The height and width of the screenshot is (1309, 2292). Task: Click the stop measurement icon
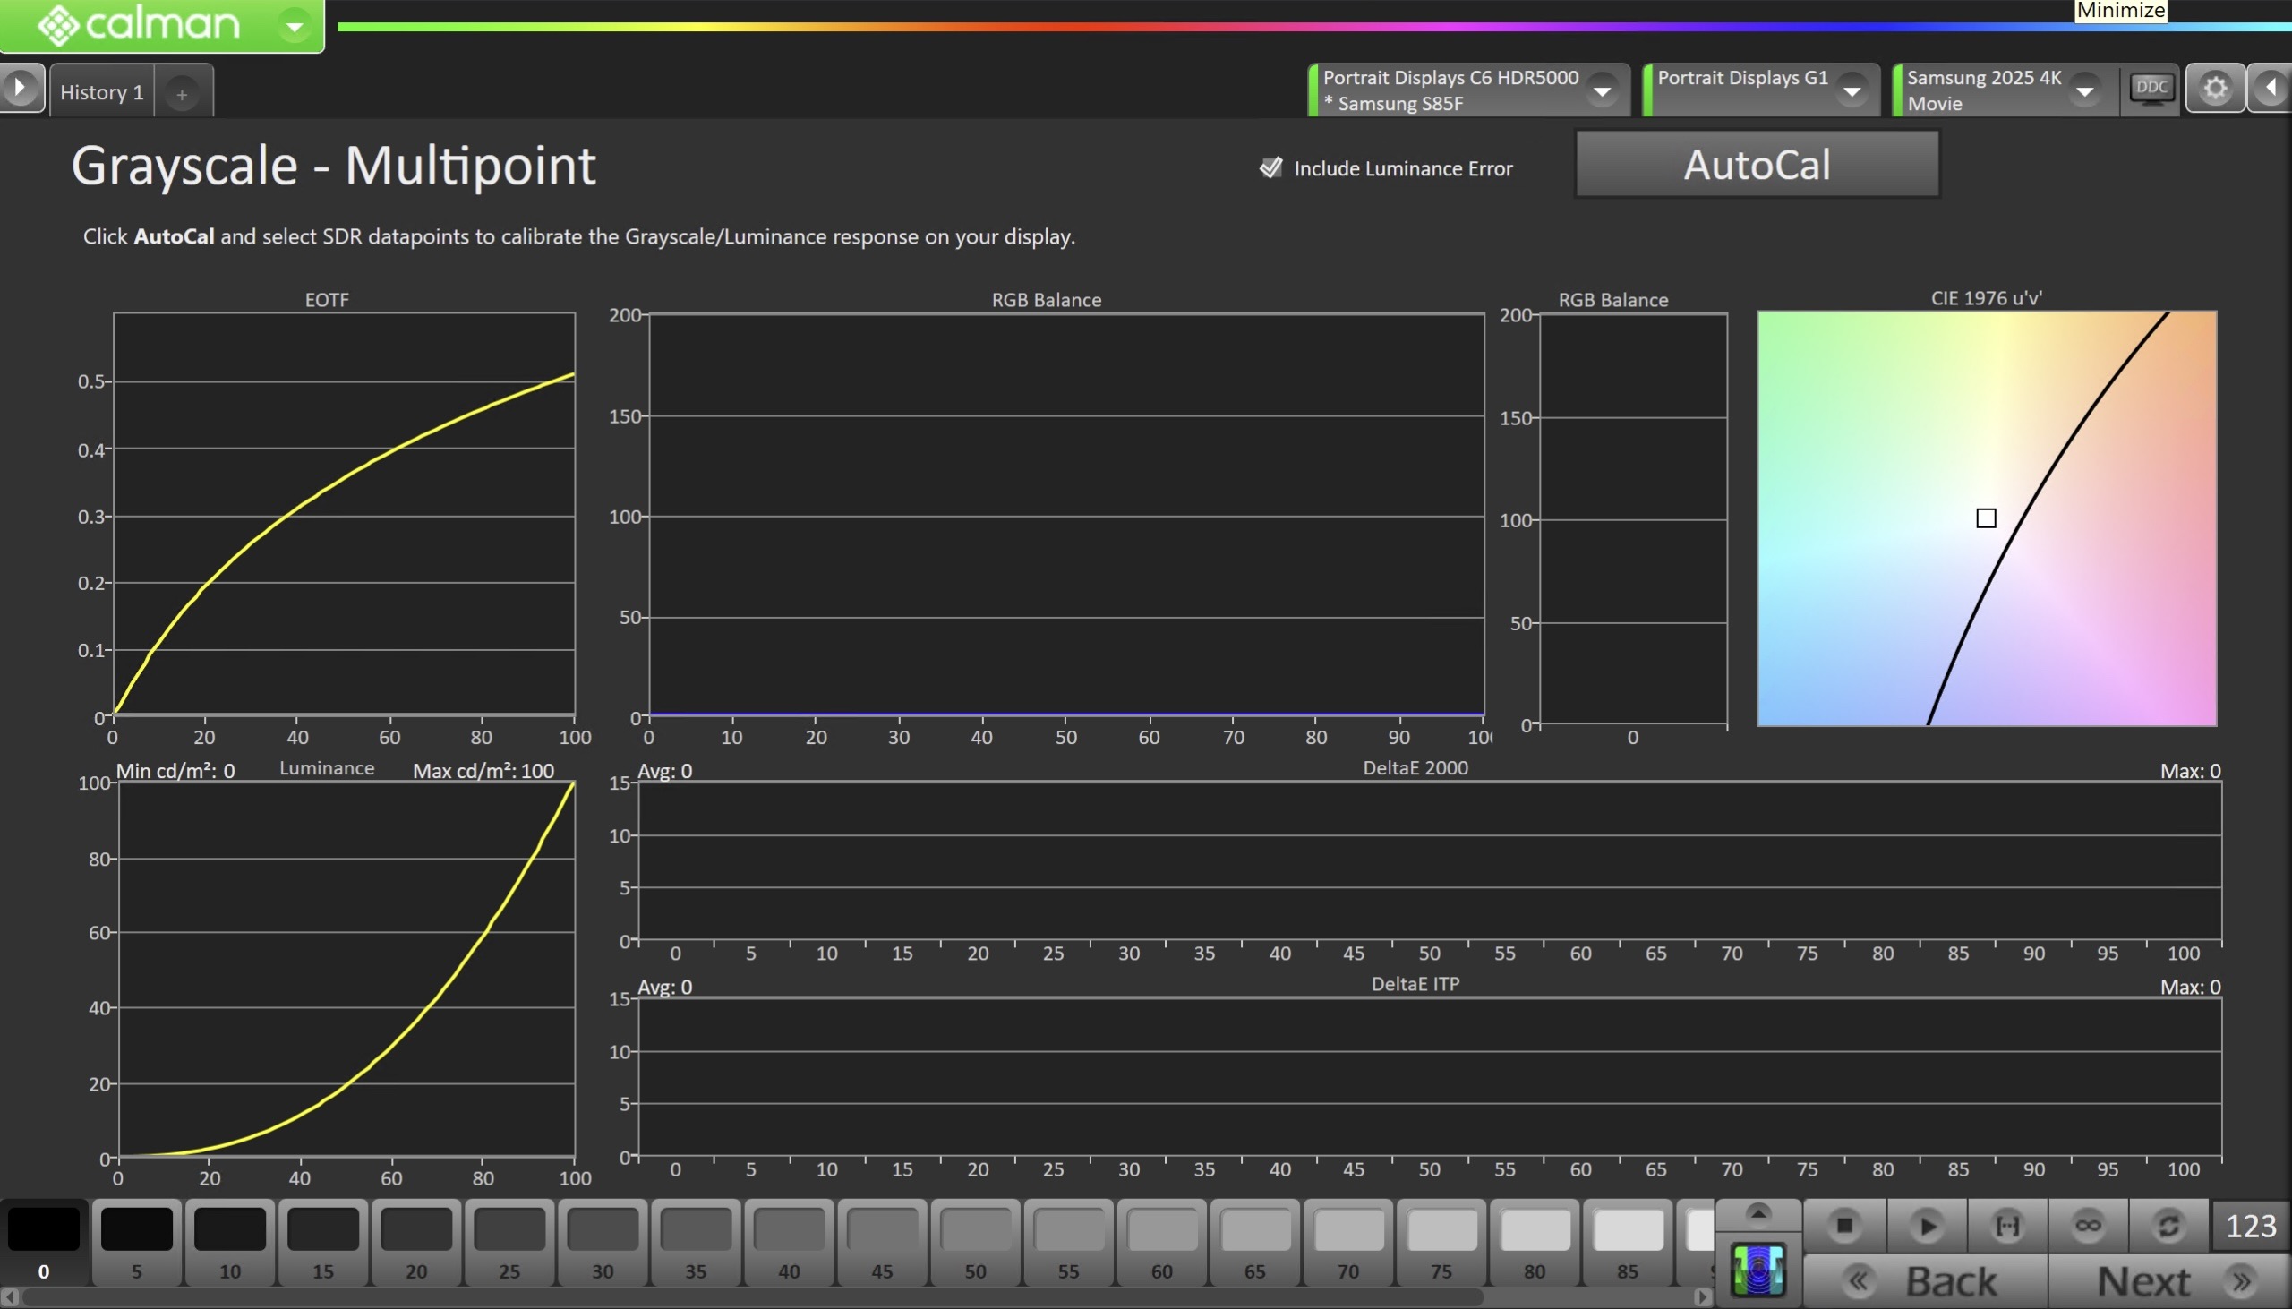pos(1844,1226)
